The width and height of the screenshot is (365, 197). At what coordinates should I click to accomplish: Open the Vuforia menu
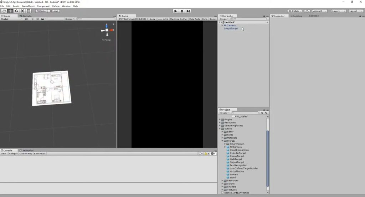click(56, 6)
